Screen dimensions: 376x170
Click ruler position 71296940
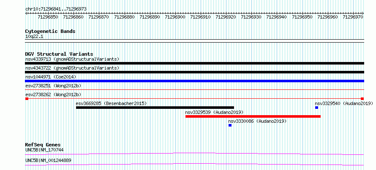[277, 17]
